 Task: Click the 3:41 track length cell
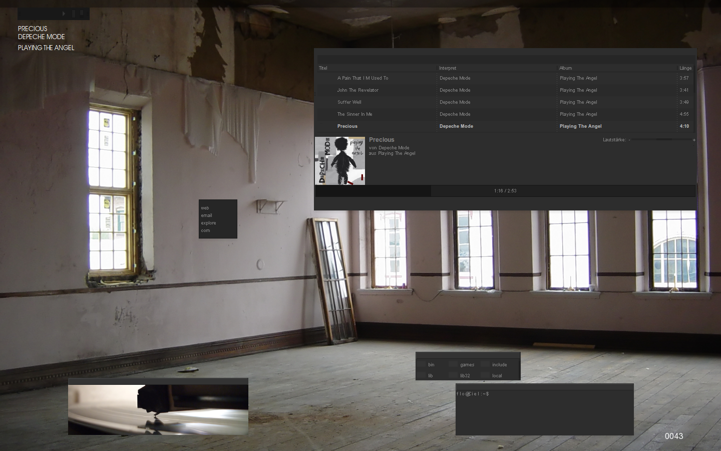click(684, 90)
